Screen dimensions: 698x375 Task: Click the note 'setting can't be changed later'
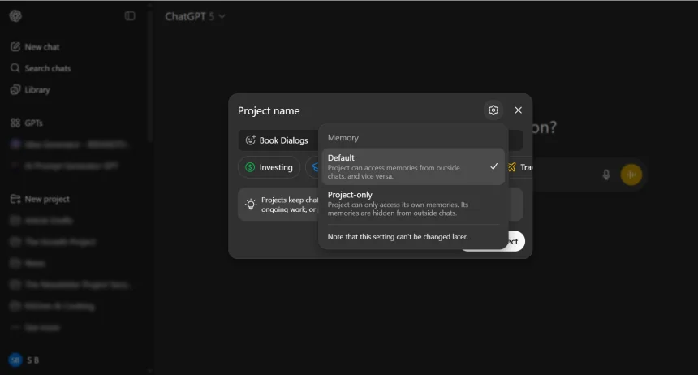[398, 237]
